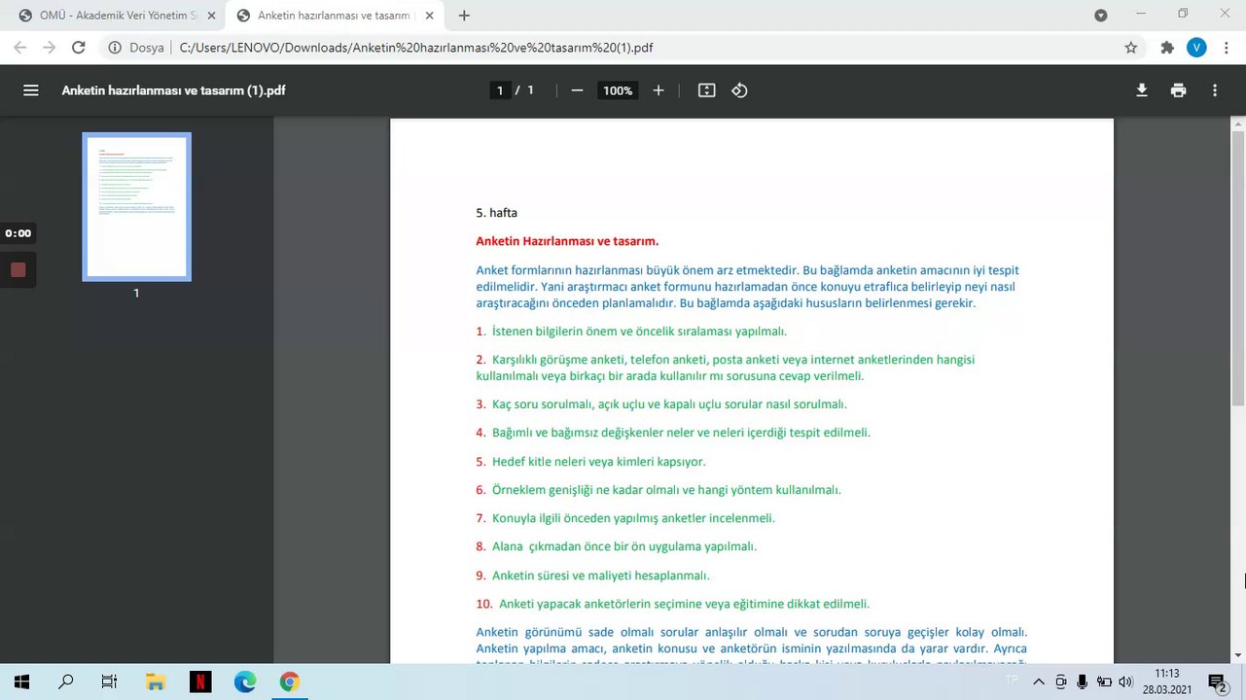Open the microphone tray icon

(x=1082, y=682)
